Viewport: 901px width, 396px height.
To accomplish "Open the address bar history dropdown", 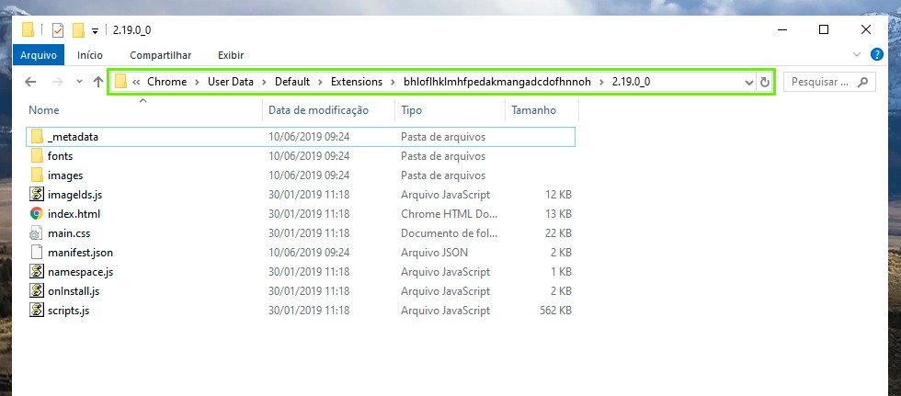I will click(748, 83).
